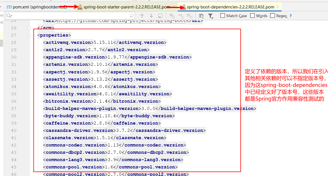
Task: Click the cassandra-driver.version line
Action: pos(124,130)
